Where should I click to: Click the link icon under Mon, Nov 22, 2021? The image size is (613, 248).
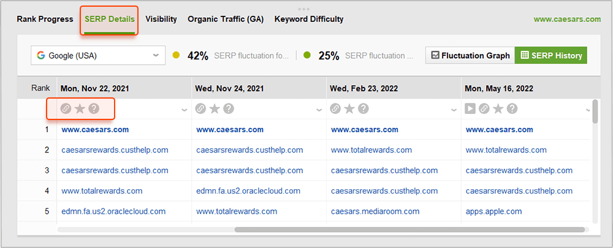coord(66,108)
